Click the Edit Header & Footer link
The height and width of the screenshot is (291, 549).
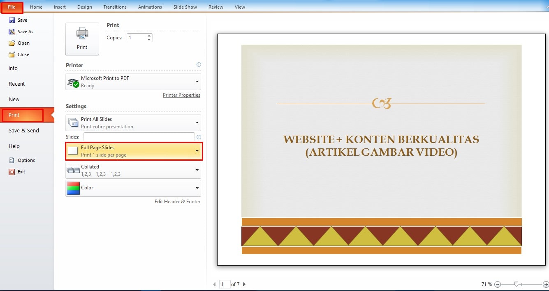177,202
